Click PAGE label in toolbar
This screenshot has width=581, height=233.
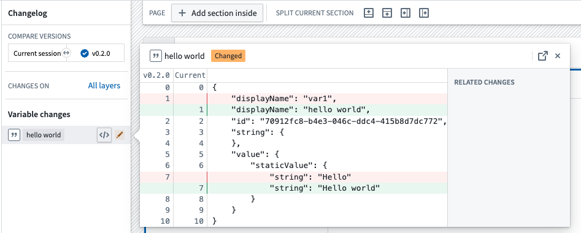pyautogui.click(x=157, y=13)
